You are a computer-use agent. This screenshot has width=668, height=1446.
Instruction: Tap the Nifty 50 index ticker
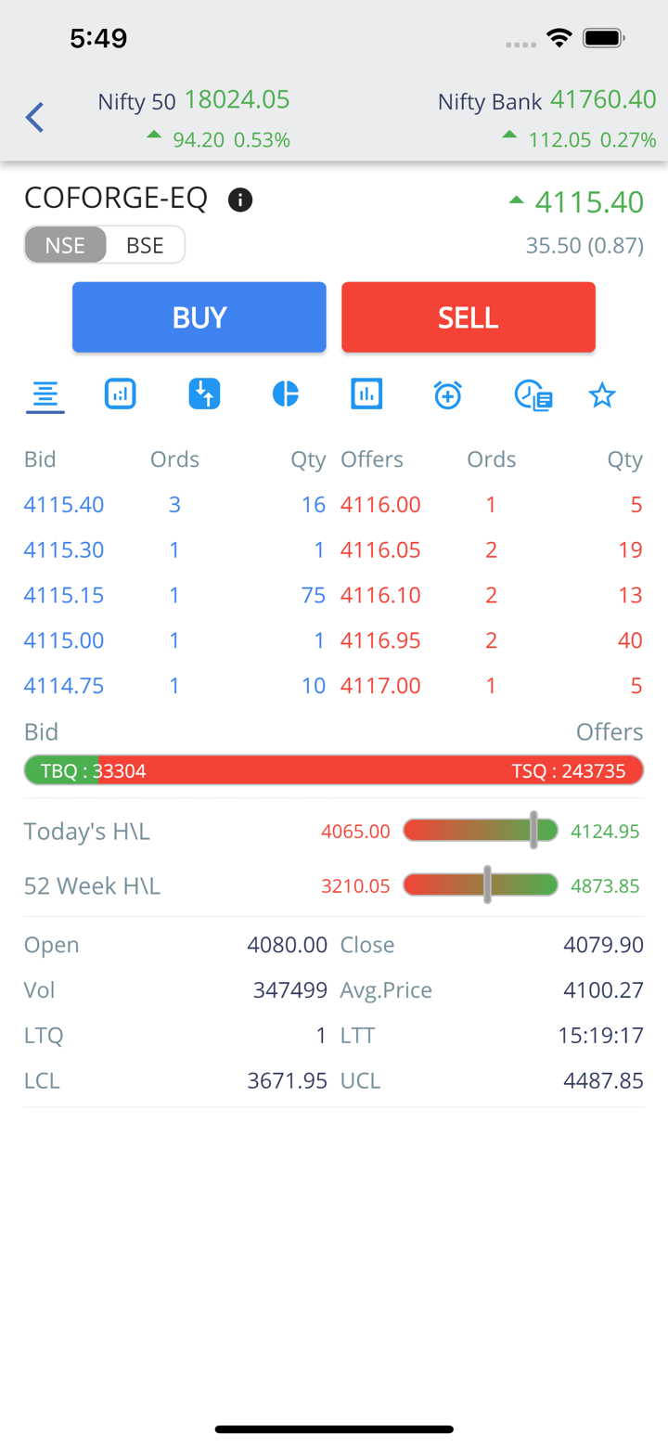(195, 119)
